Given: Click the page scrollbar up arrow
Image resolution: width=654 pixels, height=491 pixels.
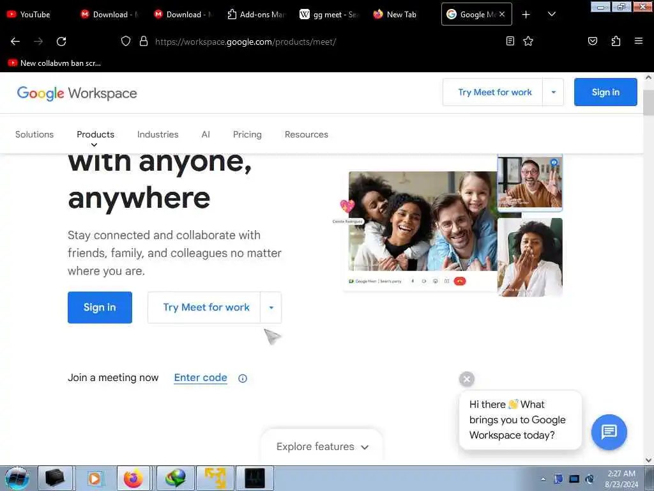Looking at the screenshot, I should (x=649, y=77).
